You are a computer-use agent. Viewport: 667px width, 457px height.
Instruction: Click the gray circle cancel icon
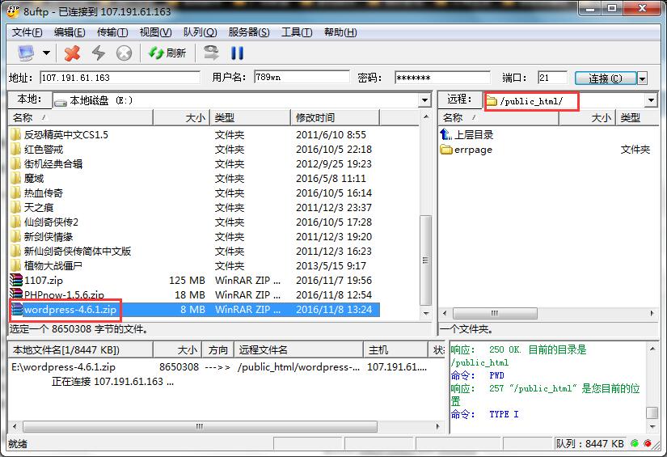pyautogui.click(x=124, y=53)
